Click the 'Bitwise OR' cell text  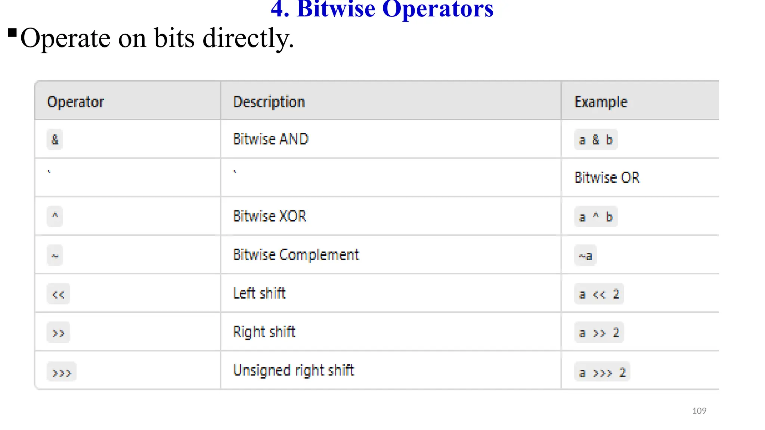pyautogui.click(x=607, y=178)
